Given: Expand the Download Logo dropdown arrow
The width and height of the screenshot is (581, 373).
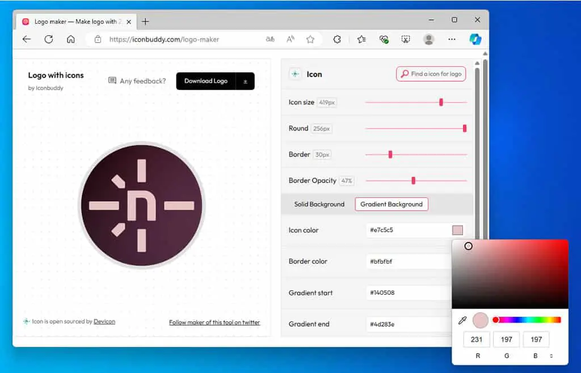Looking at the screenshot, I should 245,82.
